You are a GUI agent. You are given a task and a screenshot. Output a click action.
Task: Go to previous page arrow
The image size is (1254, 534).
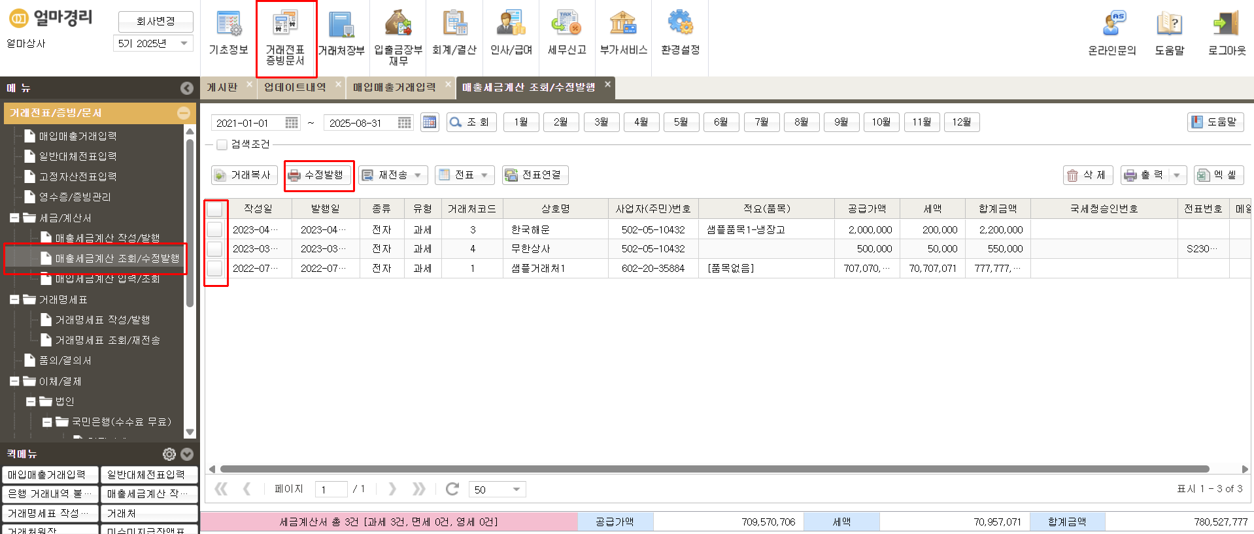point(246,489)
